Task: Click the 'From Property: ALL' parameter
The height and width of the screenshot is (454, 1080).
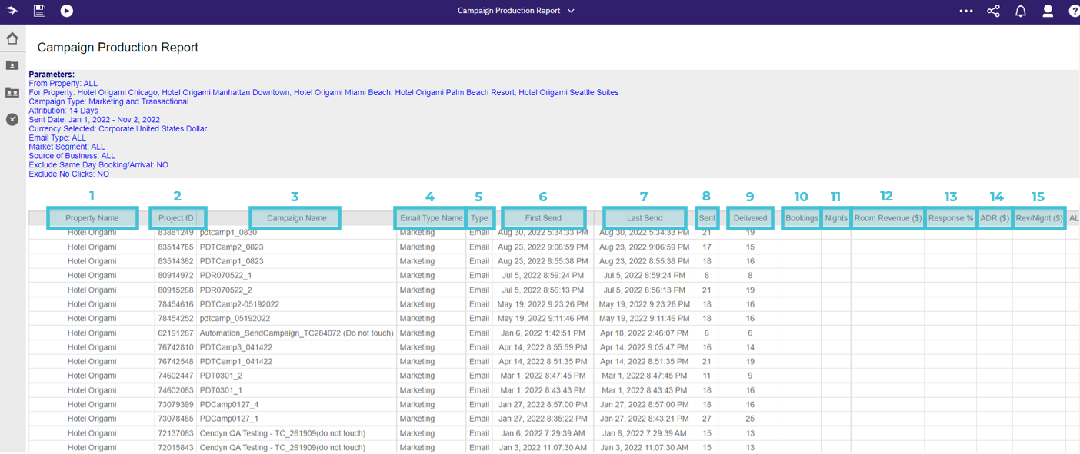Action: point(63,83)
